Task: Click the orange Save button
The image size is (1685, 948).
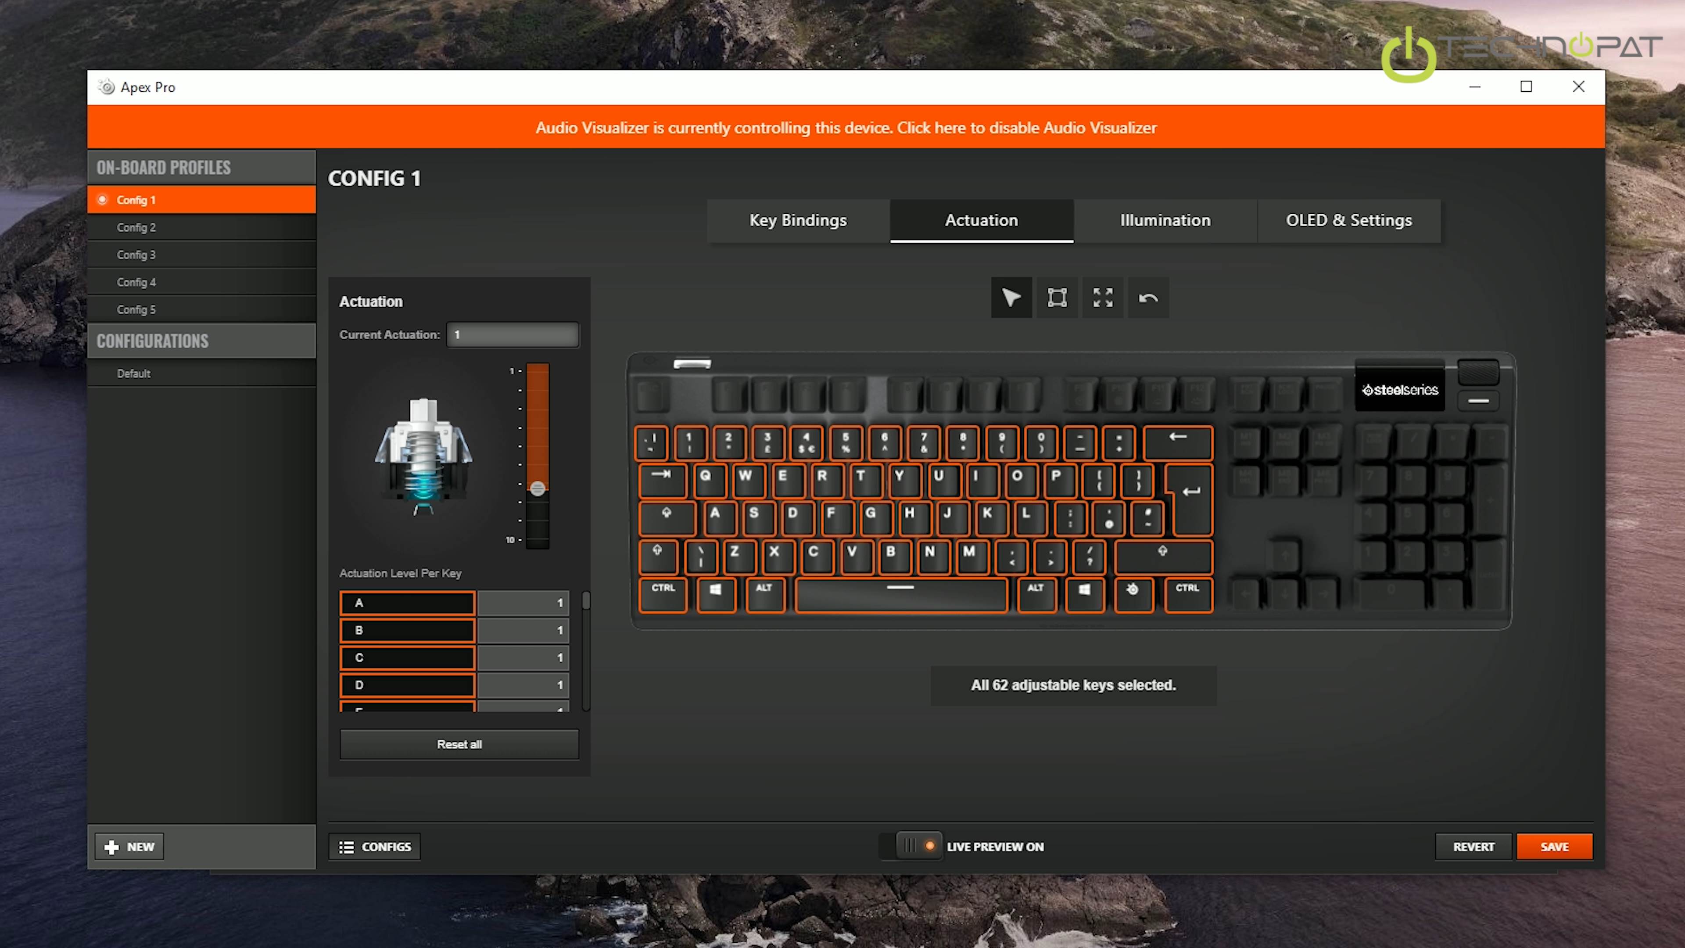Action: (1554, 847)
